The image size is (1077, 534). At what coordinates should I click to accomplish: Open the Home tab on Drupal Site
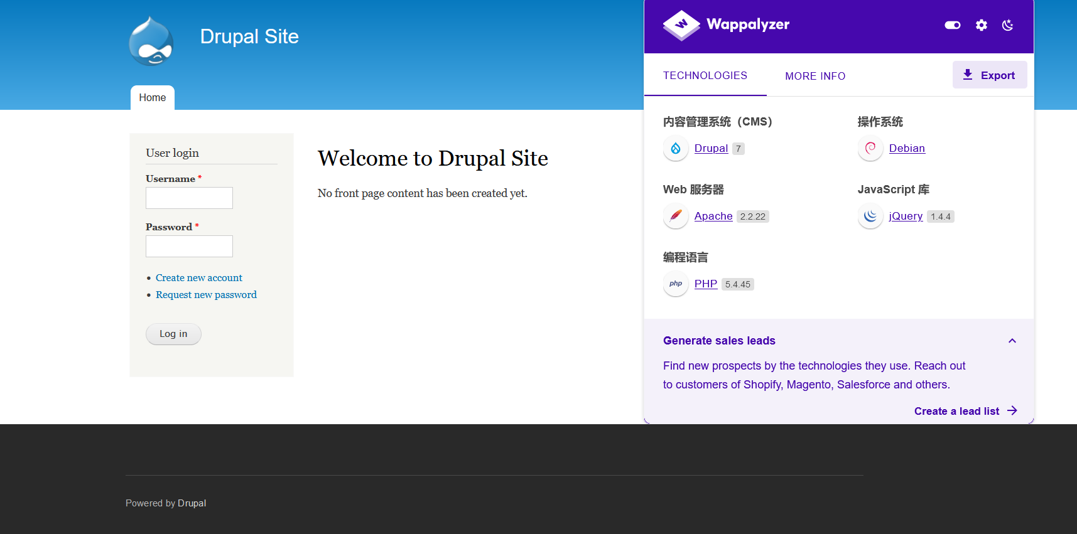tap(153, 98)
